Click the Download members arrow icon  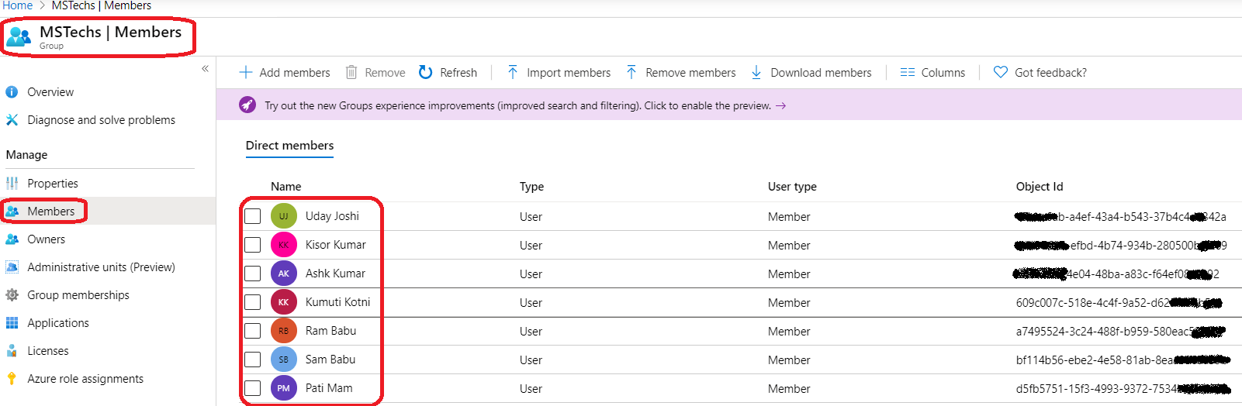(756, 72)
